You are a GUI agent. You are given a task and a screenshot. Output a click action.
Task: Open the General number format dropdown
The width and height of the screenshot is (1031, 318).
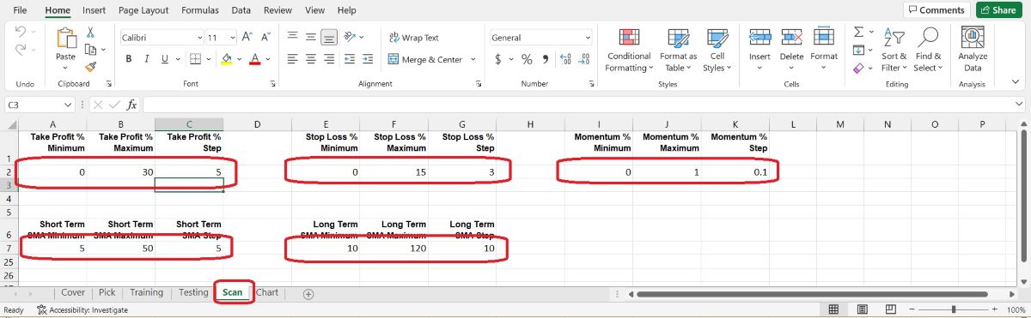(588, 38)
